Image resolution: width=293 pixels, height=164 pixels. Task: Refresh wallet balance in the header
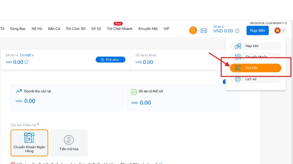click(x=237, y=31)
